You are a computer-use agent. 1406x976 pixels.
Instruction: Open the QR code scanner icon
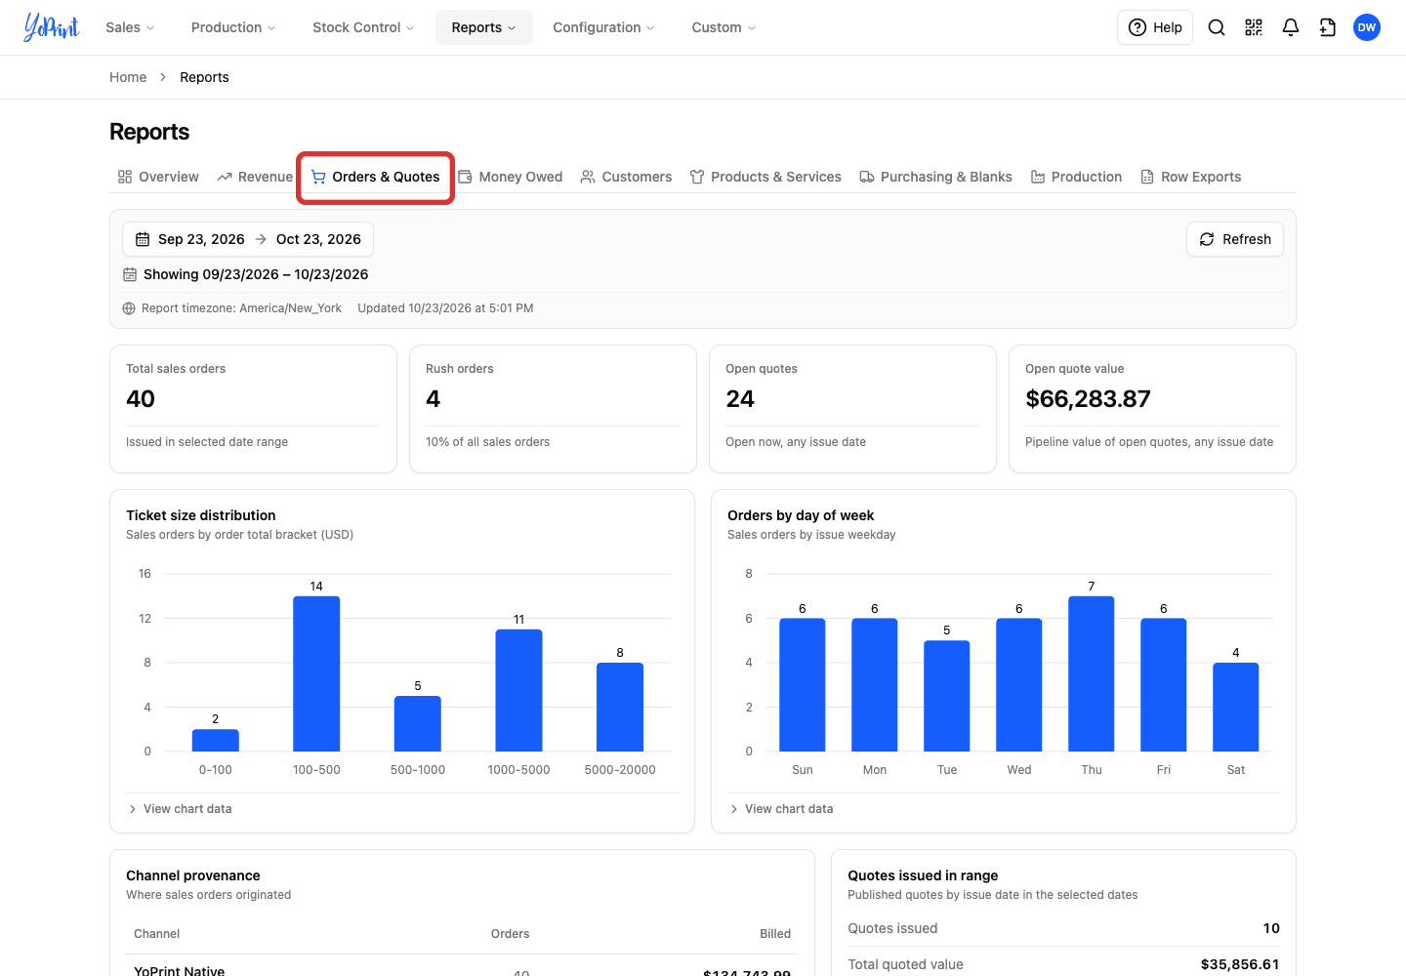(x=1254, y=27)
